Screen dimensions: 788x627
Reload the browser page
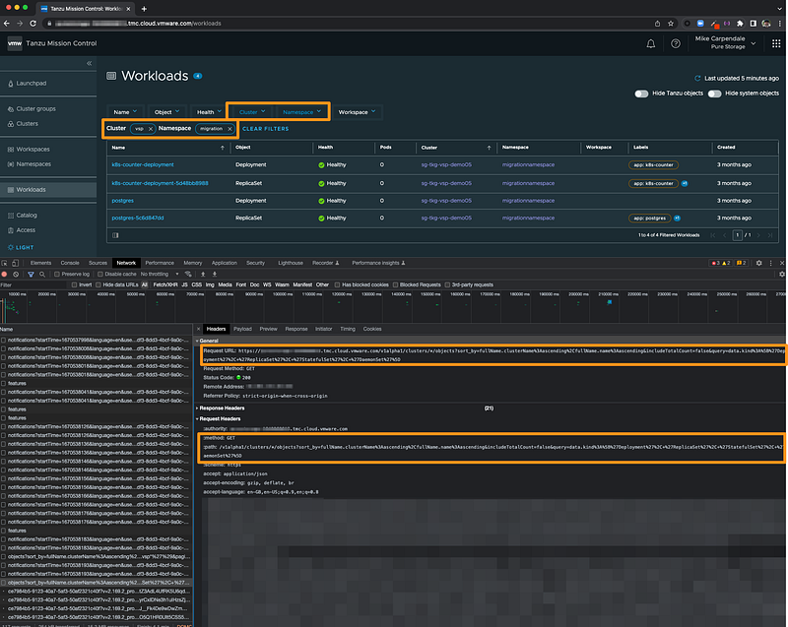pyautogui.click(x=33, y=23)
